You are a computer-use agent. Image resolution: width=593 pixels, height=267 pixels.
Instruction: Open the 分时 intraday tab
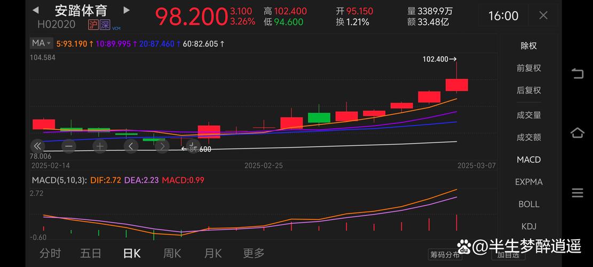(x=50, y=254)
